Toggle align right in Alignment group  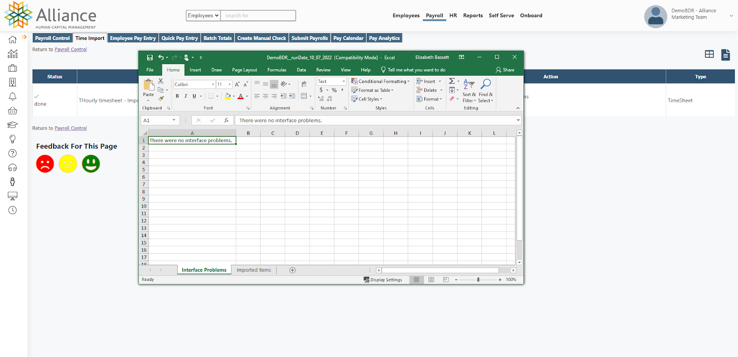[274, 96]
